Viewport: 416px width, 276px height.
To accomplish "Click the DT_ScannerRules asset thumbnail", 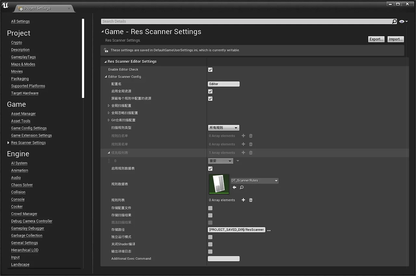I will tap(219, 184).
